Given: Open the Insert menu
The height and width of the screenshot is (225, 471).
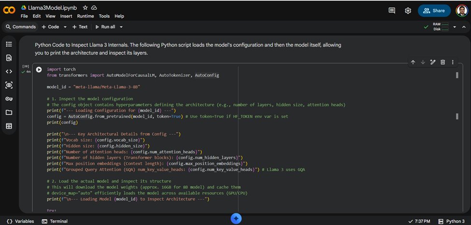Looking at the screenshot, I should [66, 16].
